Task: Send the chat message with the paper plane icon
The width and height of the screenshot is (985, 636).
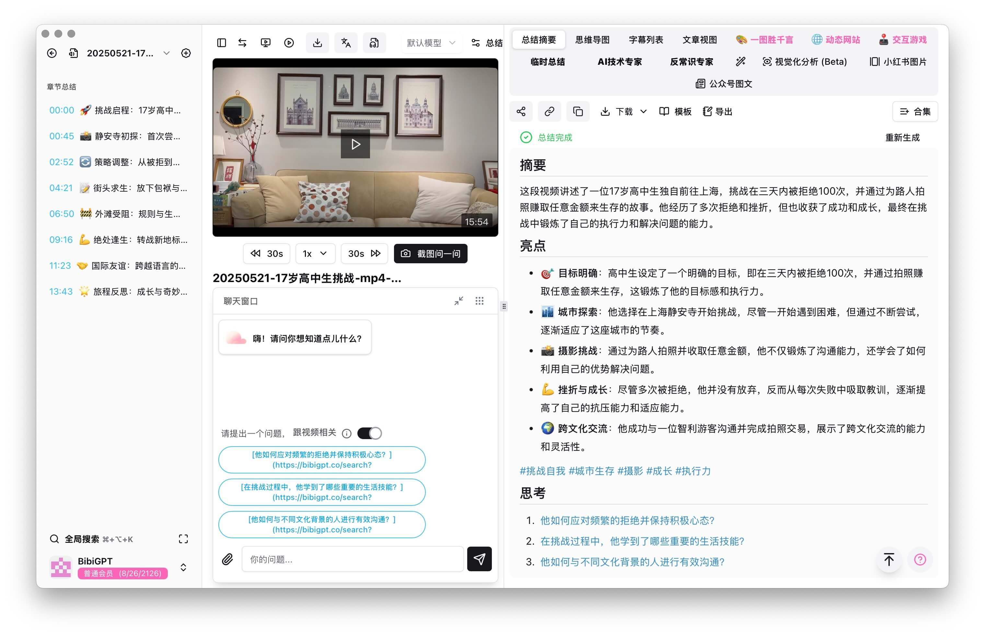Action: tap(479, 559)
